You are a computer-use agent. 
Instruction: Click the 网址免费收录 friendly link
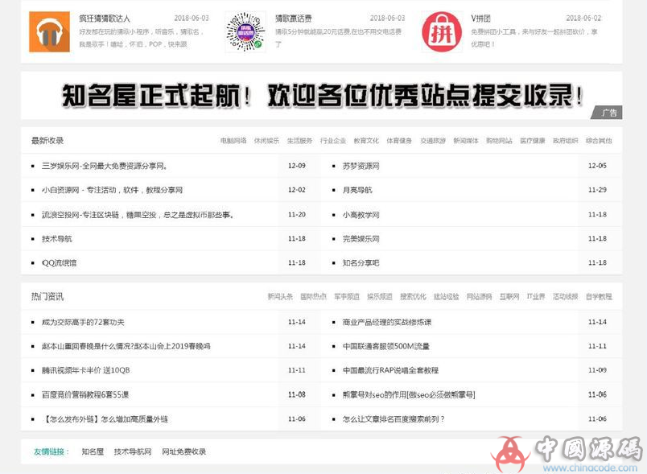coord(183,451)
